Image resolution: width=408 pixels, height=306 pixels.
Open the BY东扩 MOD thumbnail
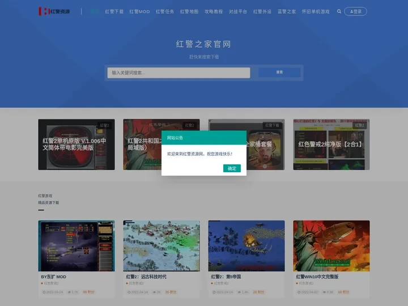[76, 246]
